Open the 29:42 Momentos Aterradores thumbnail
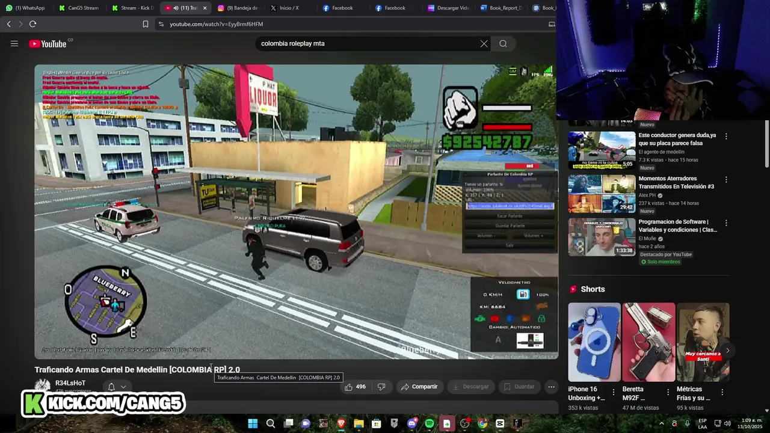Screen dimensions: 770x433 602,194
